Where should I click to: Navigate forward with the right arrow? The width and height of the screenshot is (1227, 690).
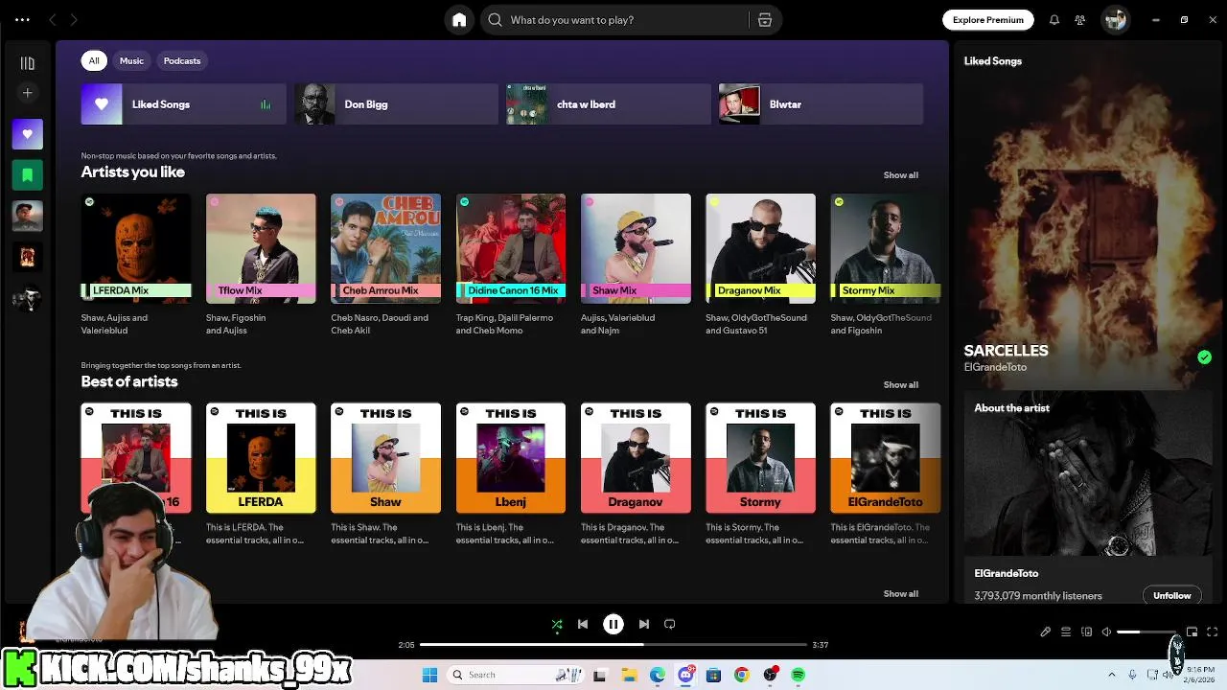coord(74,20)
